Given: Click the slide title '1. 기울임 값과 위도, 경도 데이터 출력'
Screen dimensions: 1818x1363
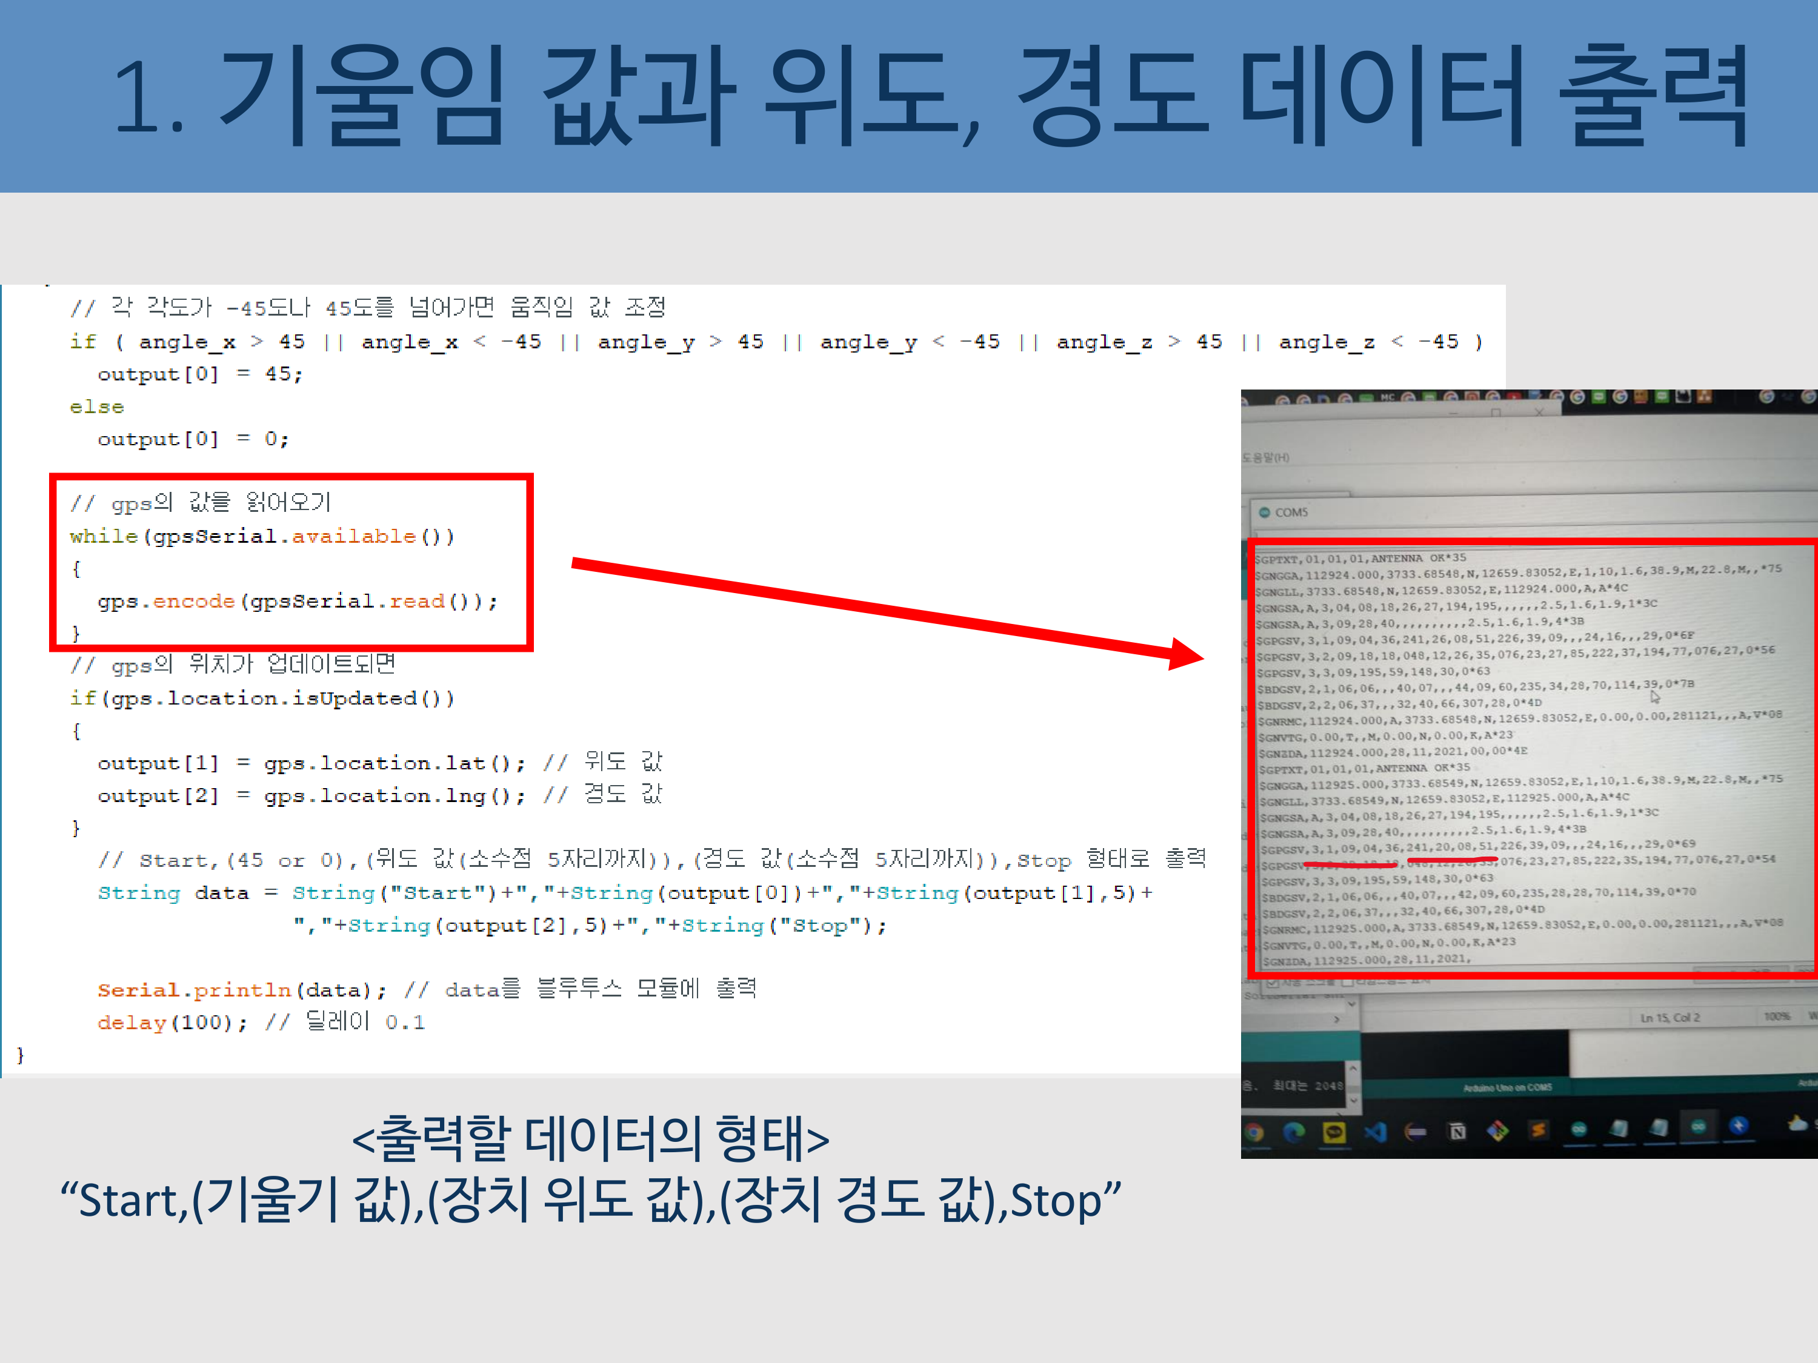Looking at the screenshot, I should [931, 97].
